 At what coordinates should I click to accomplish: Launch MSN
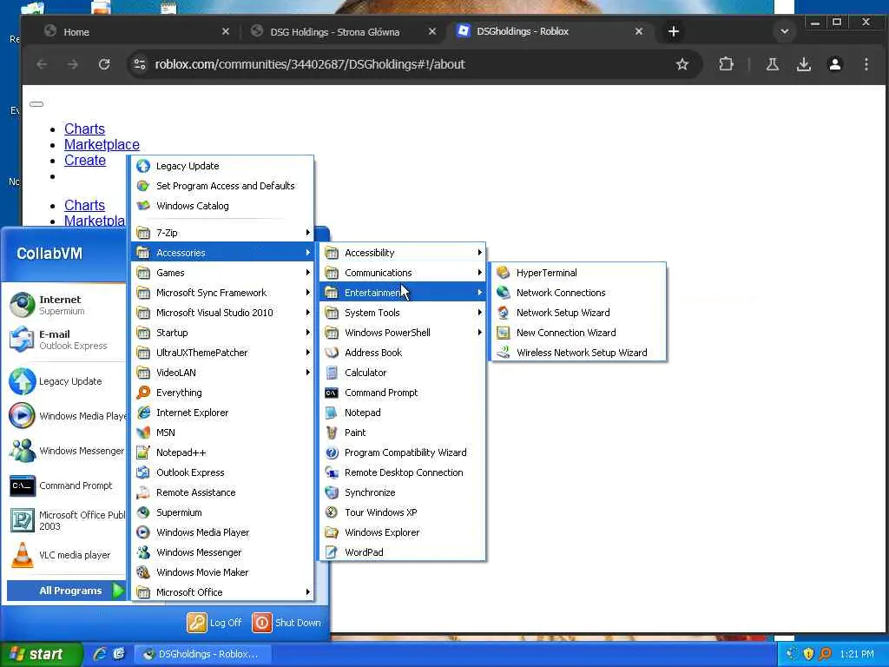222,433
